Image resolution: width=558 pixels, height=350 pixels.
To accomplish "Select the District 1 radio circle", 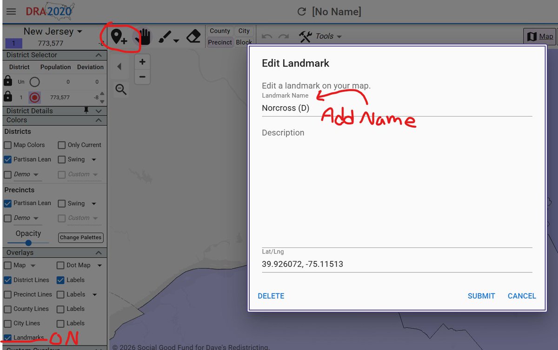I will (34, 97).
